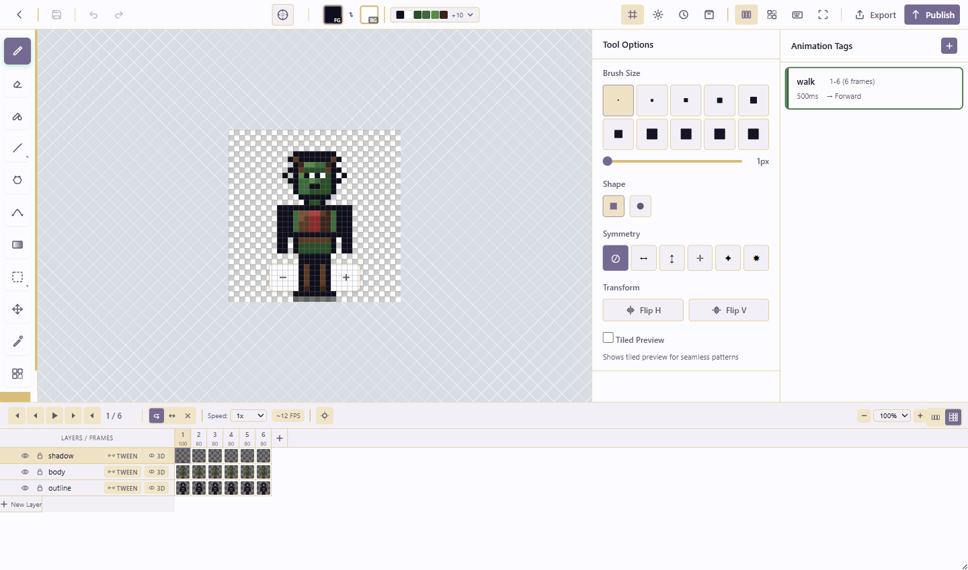The image size is (968, 570).
Task: Open body layer frame 2 thumbnail
Action: coord(199,472)
